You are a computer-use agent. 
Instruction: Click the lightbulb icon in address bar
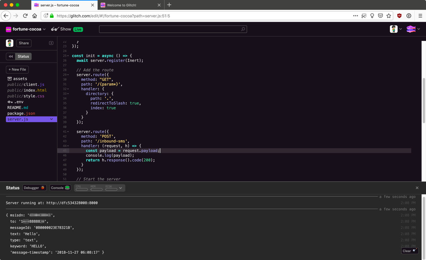click(372, 16)
